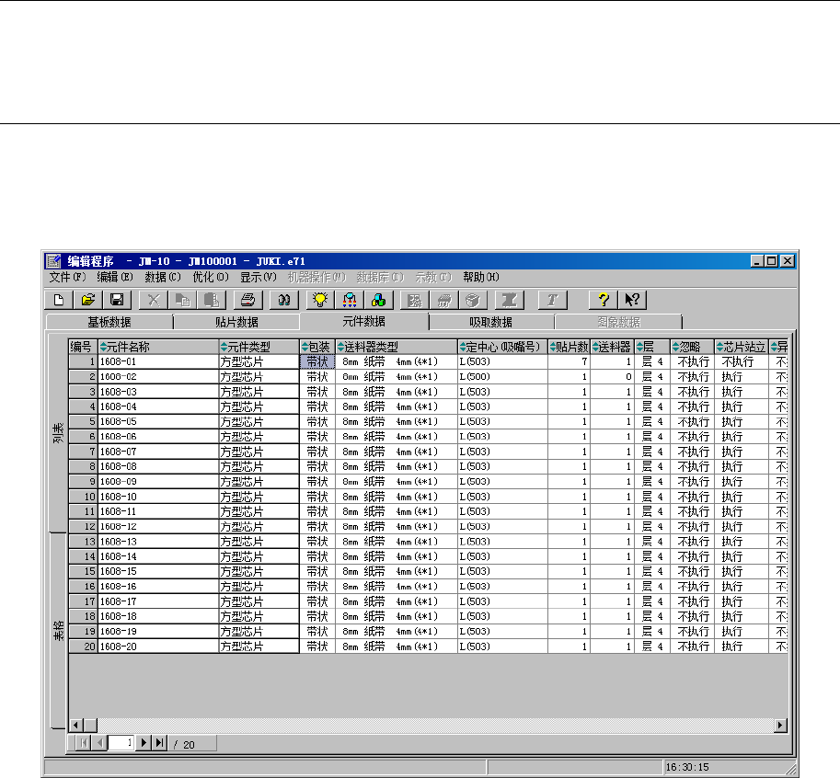
Task: Select the 不执行 芯片站立 cell in row 1
Action: pyautogui.click(x=742, y=362)
